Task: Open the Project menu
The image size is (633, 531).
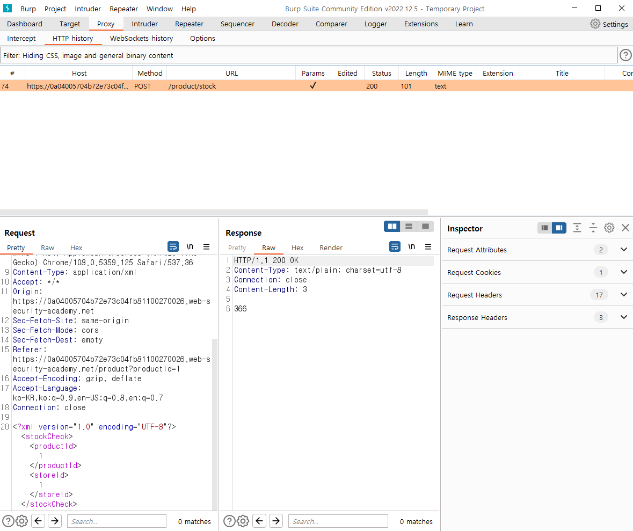Action: [55, 9]
